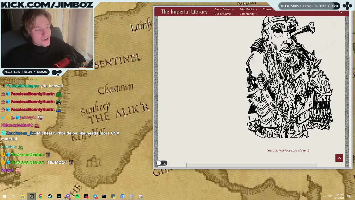
Task: Open Telegram from the taskbar
Action: (95, 196)
